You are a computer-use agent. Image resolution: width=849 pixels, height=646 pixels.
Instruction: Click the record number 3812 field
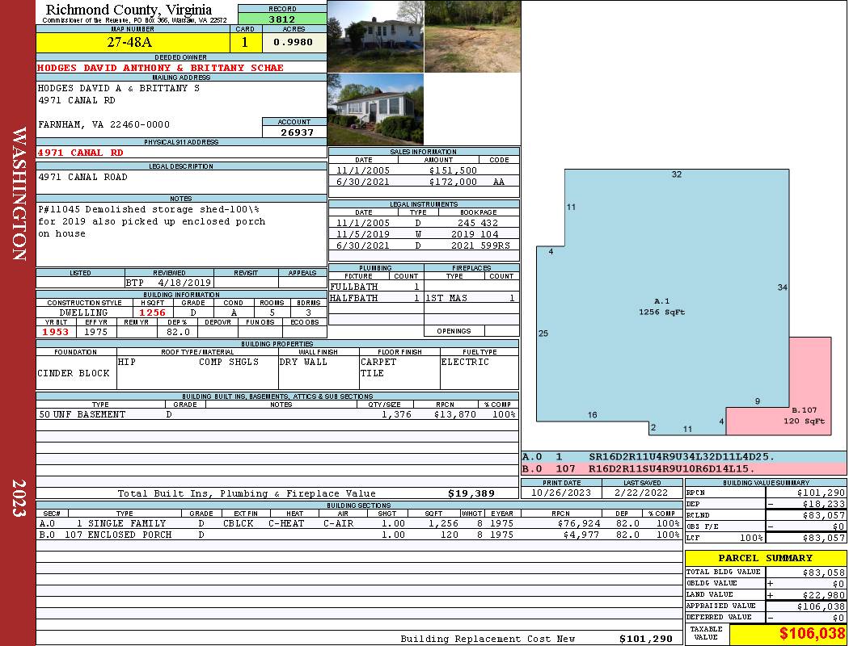(x=282, y=19)
